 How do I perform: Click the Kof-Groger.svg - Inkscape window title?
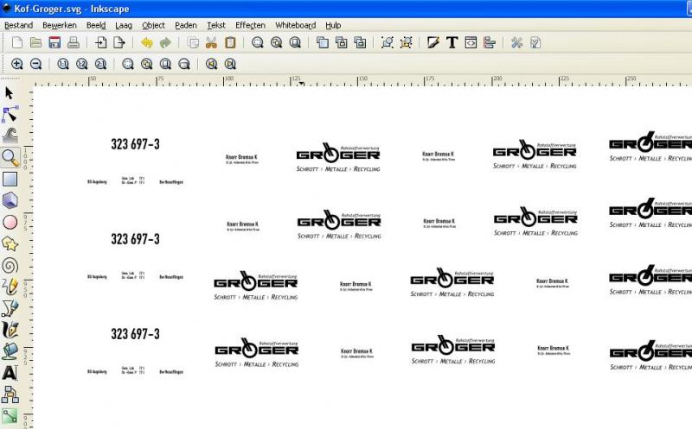pyautogui.click(x=72, y=9)
